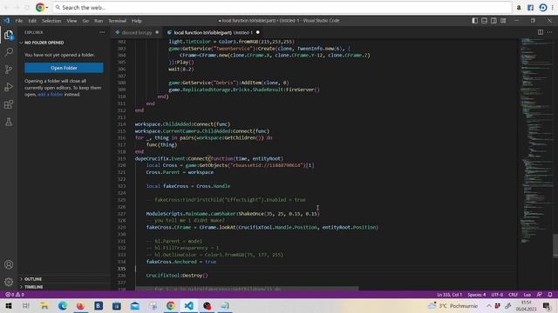Screen dimensions: 558x313
Task: Click the horizontal scrollbar at editor bottom
Action: click(247, 289)
